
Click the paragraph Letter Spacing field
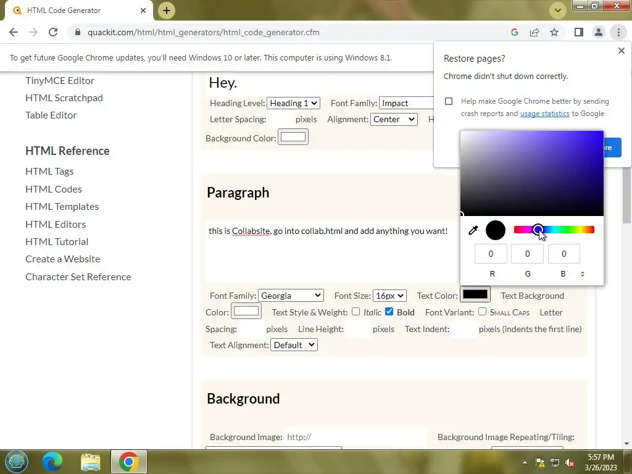click(252, 329)
